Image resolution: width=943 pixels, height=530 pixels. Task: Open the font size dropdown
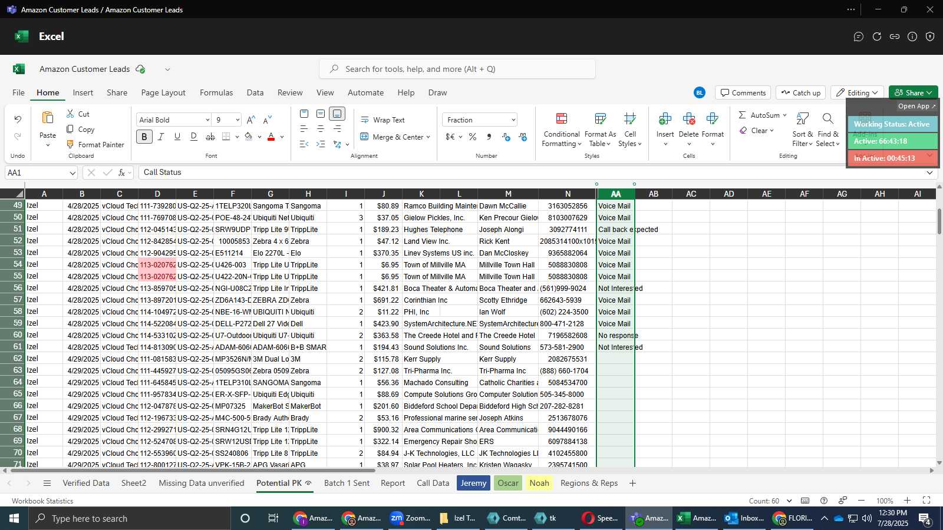(x=238, y=120)
